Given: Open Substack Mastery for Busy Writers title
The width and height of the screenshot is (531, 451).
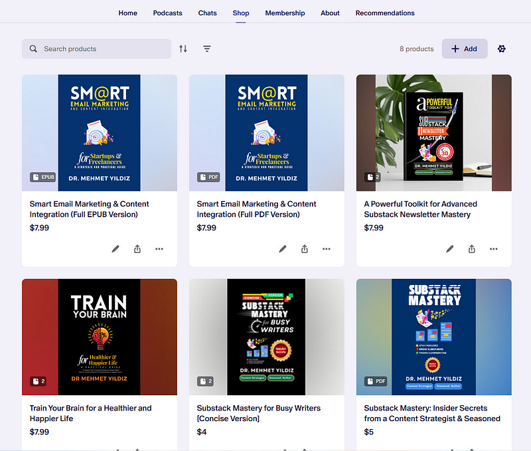Looking at the screenshot, I should coord(258,413).
